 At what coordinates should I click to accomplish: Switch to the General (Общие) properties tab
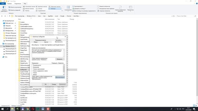(36, 42)
